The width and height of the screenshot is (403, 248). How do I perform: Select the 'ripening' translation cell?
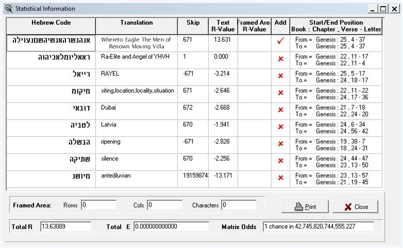click(136, 145)
